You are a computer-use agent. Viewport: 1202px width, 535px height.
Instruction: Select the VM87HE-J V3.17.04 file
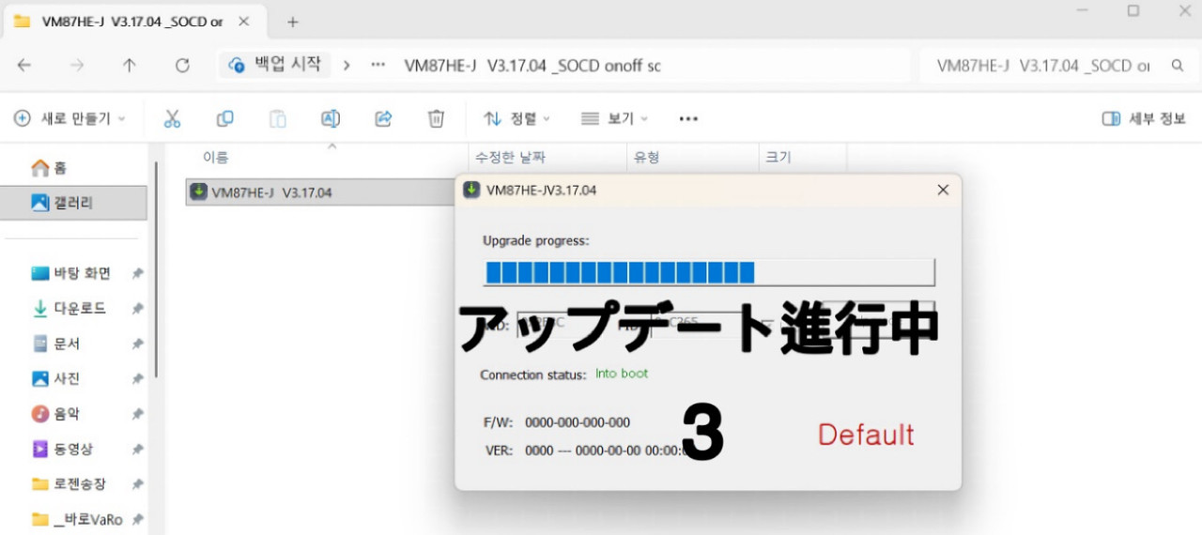tap(319, 192)
